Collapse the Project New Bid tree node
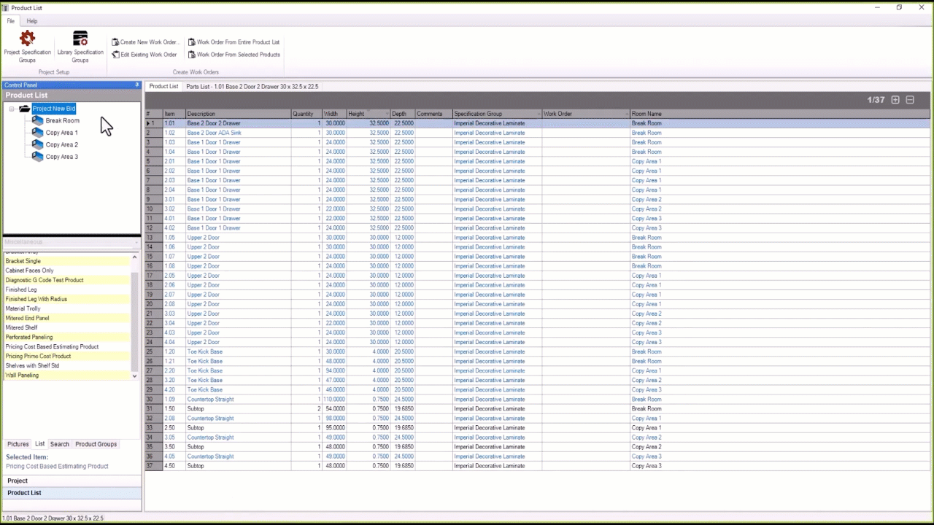Screen dimensions: 934x525 pos(12,109)
